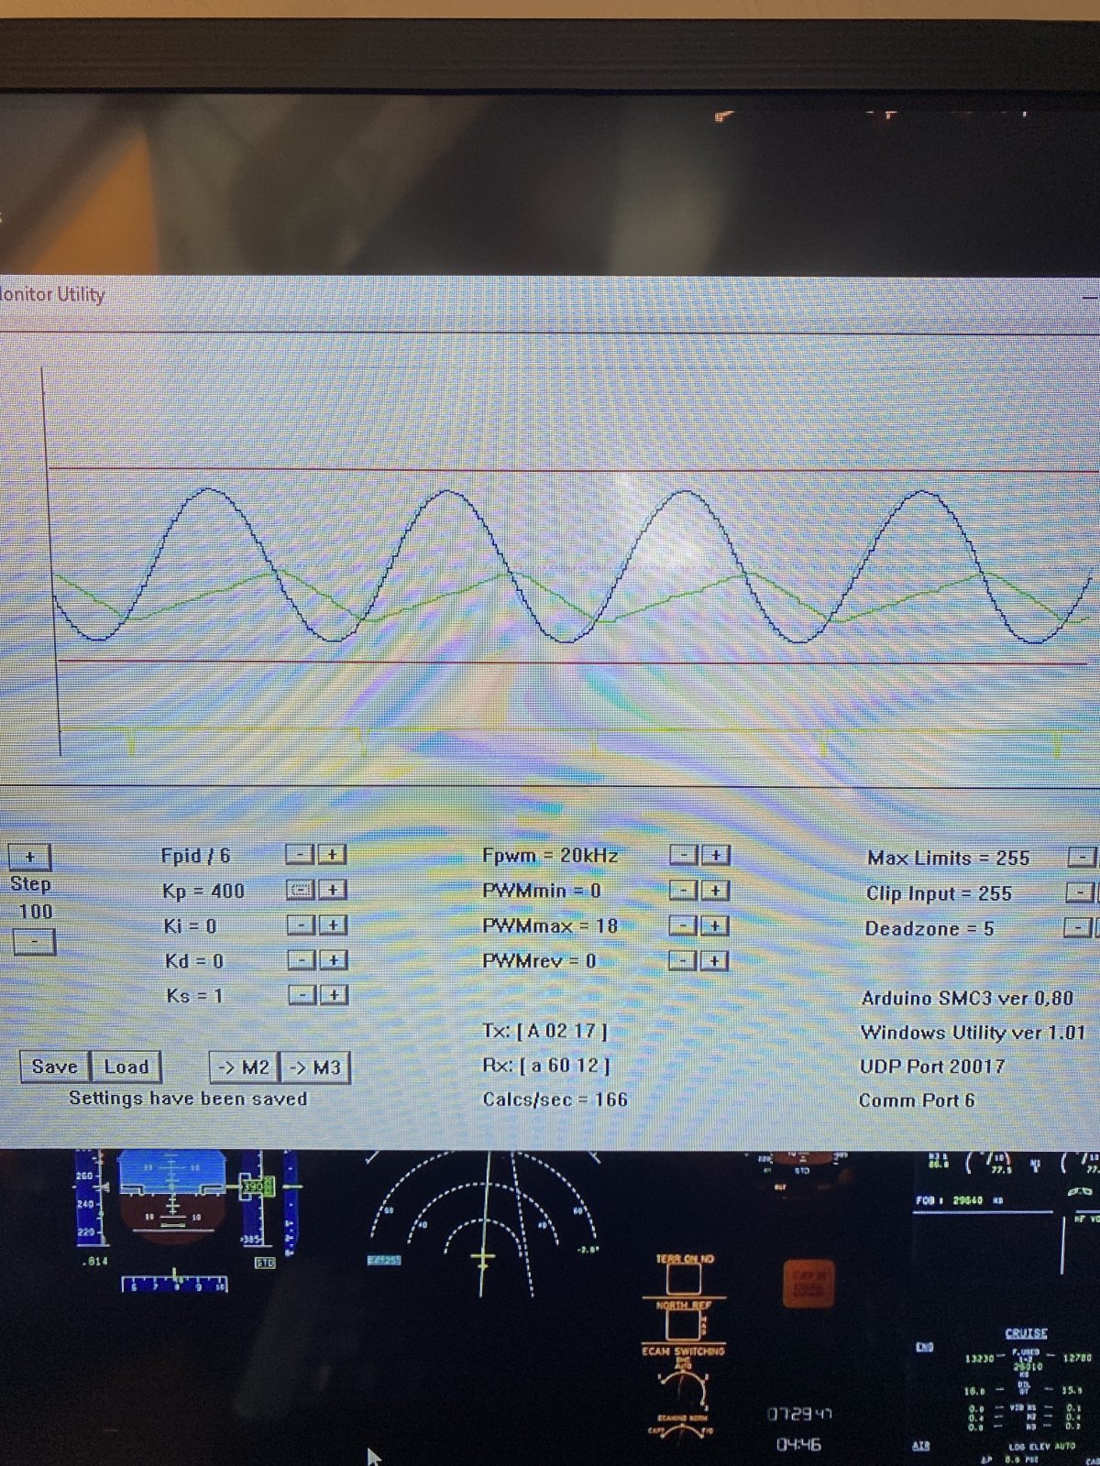Decrease PWMmin with its minus button
This screenshot has height=1466, width=1100.
[x=684, y=890]
